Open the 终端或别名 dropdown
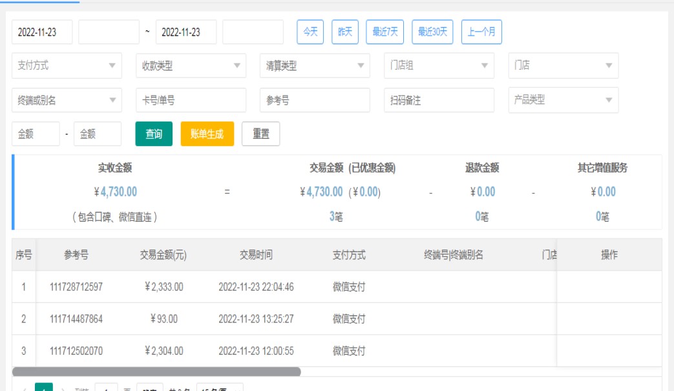The width and height of the screenshot is (674, 391). (67, 100)
